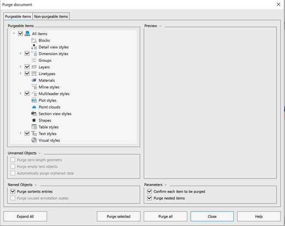The width and height of the screenshot is (285, 226).
Task: Click the Plot styles printer icon
Action: point(34,100)
